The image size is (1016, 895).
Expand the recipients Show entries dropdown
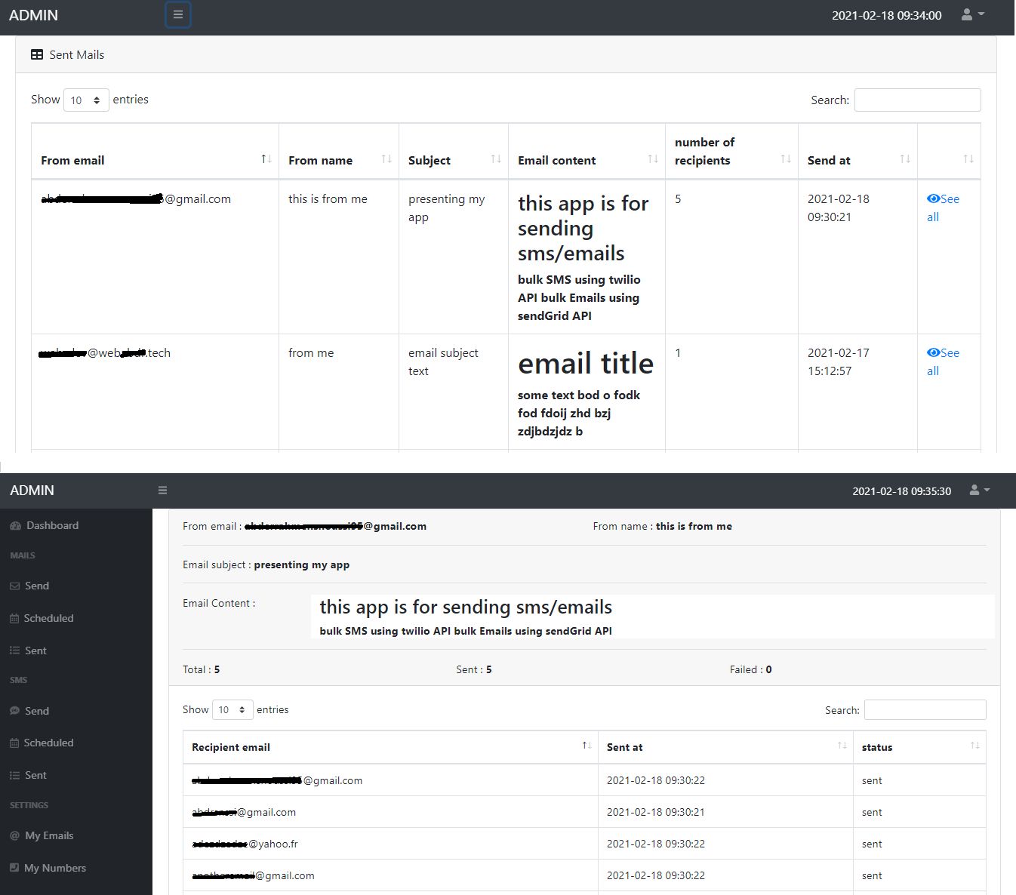pos(232,710)
